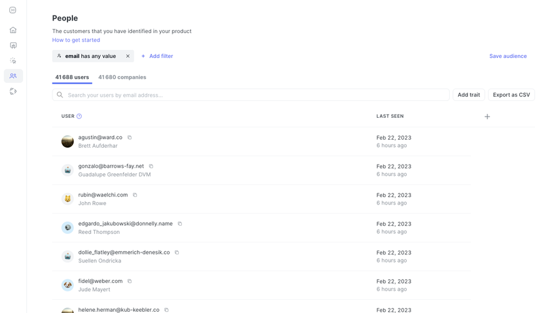This screenshot has height=313, width=553.
Task: Click Export as CSV
Action: tap(511, 95)
